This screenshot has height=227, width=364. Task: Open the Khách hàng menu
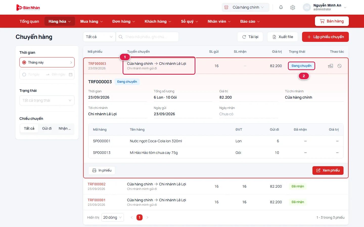(158, 21)
